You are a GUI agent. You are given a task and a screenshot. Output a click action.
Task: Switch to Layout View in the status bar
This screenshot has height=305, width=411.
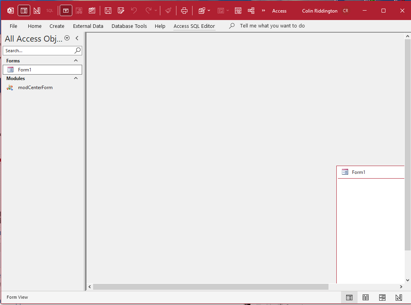coord(382,298)
